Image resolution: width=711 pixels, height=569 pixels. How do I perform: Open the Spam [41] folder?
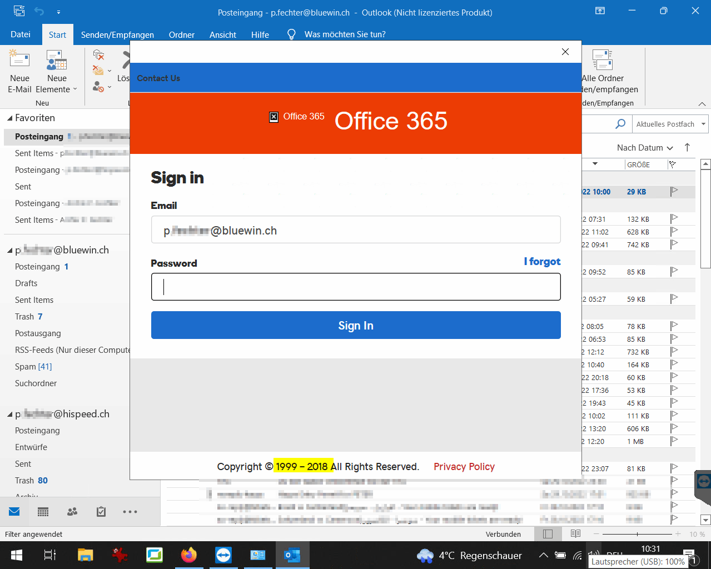33,367
